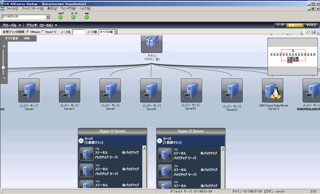
Task: Select the VMware radio button
Action: coord(28,32)
